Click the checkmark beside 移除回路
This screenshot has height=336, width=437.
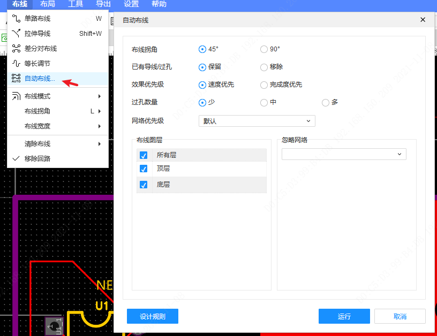pos(16,158)
